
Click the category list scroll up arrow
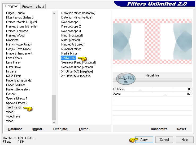(x=54, y=13)
